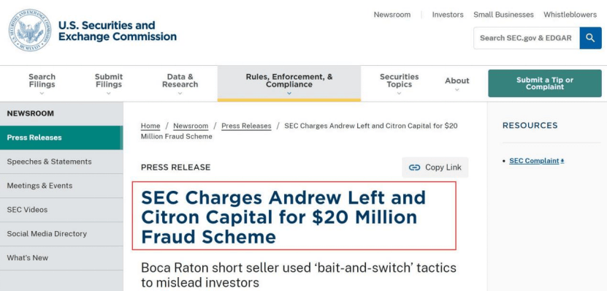Open SEC Videos in sidebar
607x291 pixels.
[61, 210]
